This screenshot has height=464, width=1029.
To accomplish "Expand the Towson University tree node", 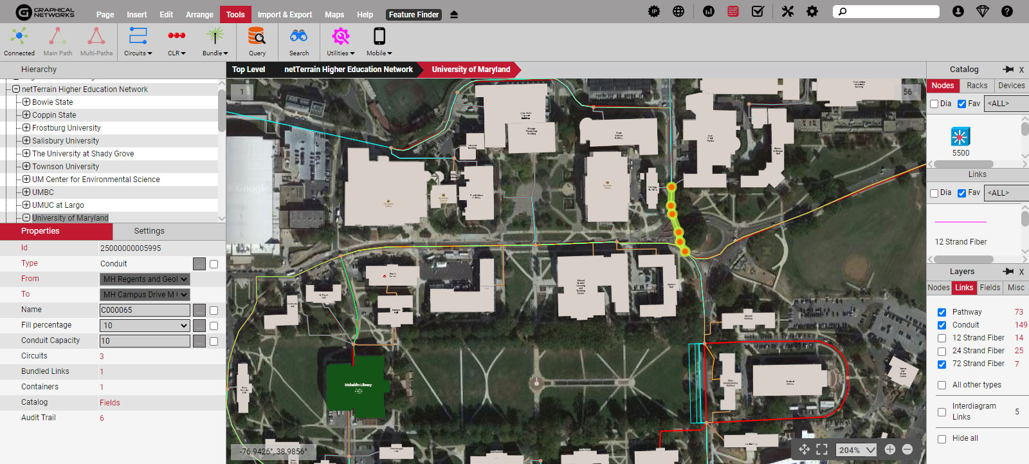I will 26,166.
